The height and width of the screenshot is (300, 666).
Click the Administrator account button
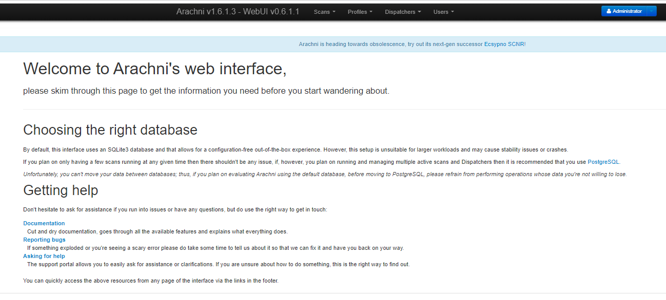(624, 11)
